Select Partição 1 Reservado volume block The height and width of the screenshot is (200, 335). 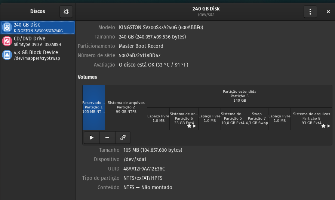click(x=93, y=107)
